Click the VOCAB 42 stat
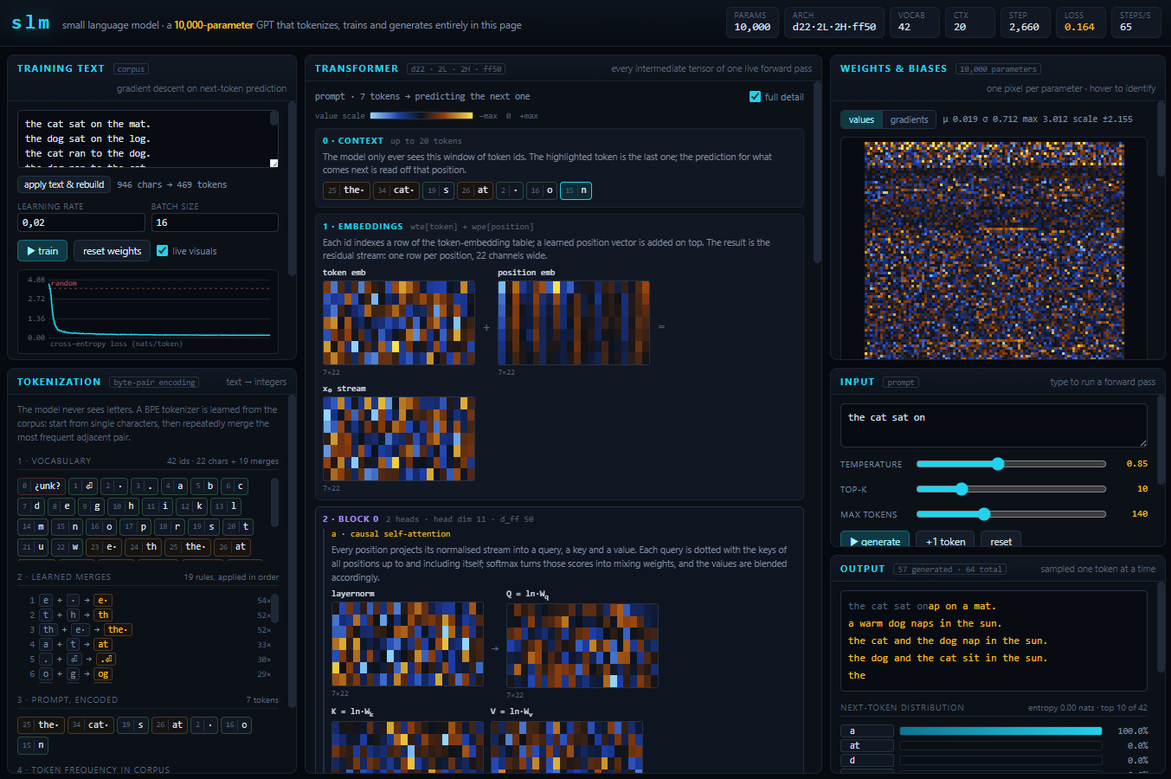The width and height of the screenshot is (1171, 779). [x=915, y=23]
